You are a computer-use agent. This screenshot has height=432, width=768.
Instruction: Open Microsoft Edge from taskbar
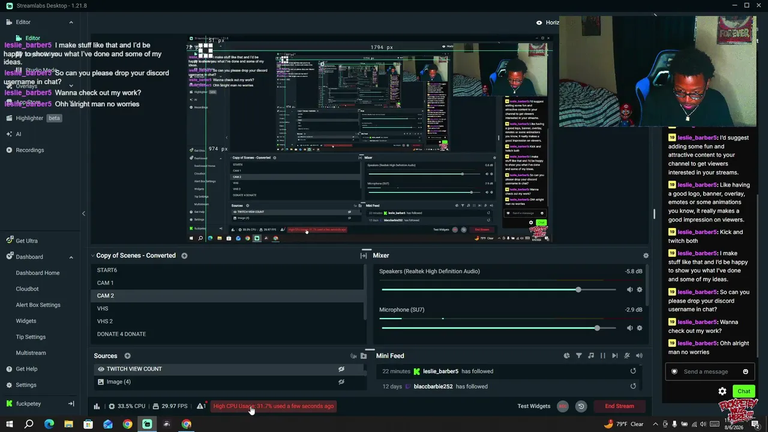pos(49,424)
